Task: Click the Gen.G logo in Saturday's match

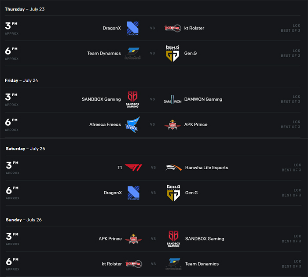Action: click(x=174, y=193)
